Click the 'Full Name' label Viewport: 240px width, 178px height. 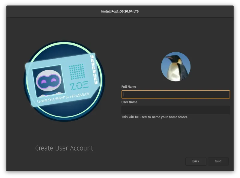(129, 87)
